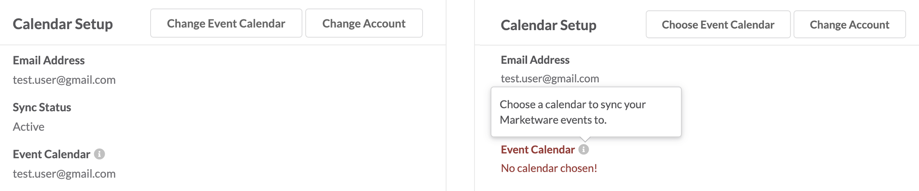Click the left Event Calendar label text
919x191 pixels.
51,154
